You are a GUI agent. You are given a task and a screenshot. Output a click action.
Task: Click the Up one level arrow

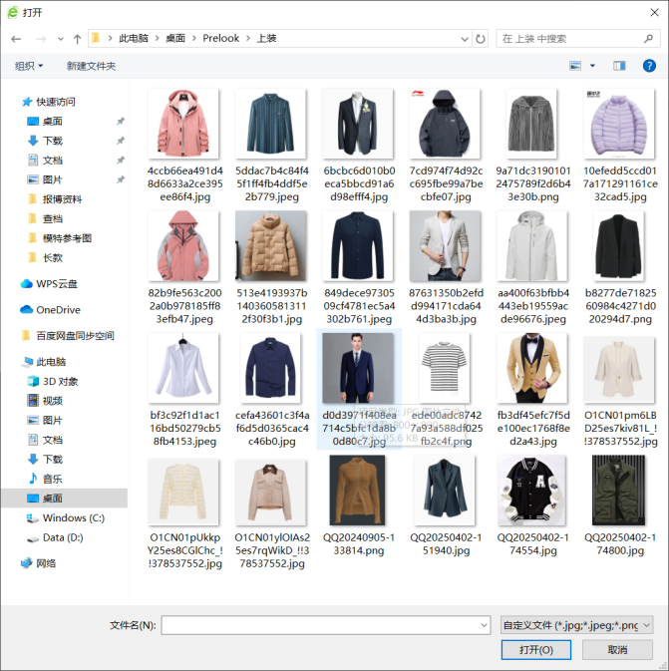click(x=77, y=39)
